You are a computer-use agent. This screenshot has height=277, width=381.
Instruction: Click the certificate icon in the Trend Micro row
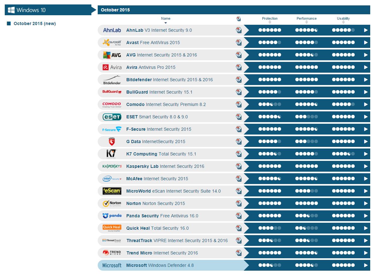tap(239, 253)
